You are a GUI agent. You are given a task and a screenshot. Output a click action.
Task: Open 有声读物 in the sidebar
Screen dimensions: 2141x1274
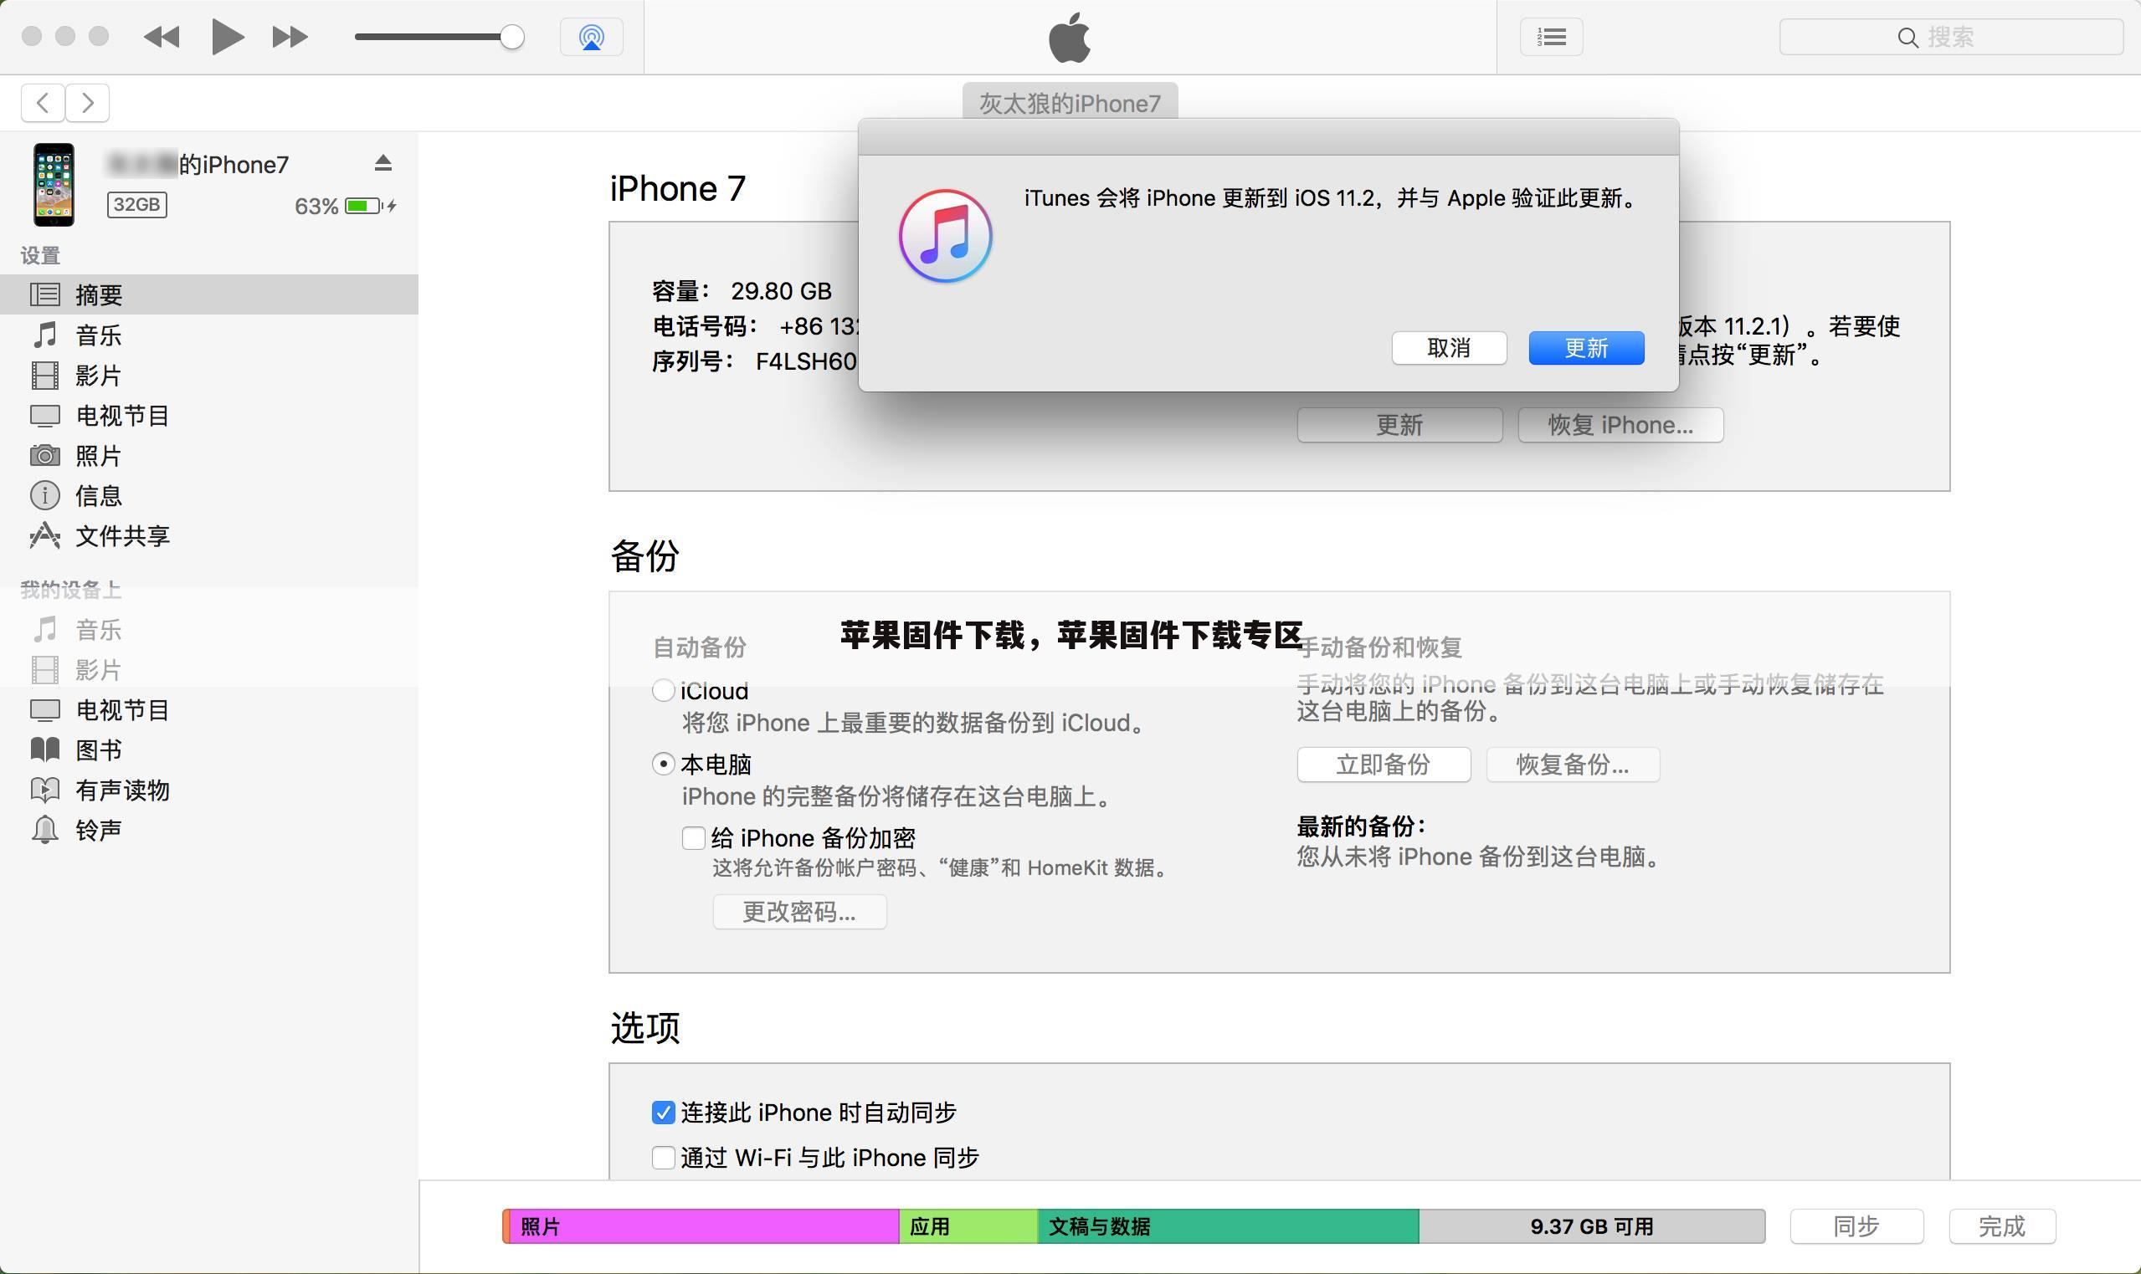(x=208, y=790)
